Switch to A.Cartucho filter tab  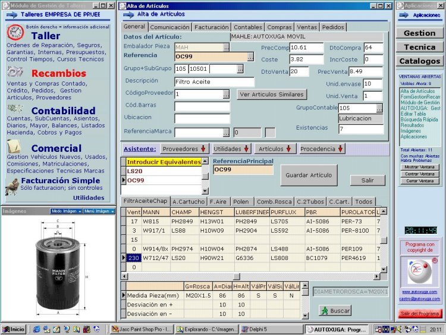[x=189, y=202]
